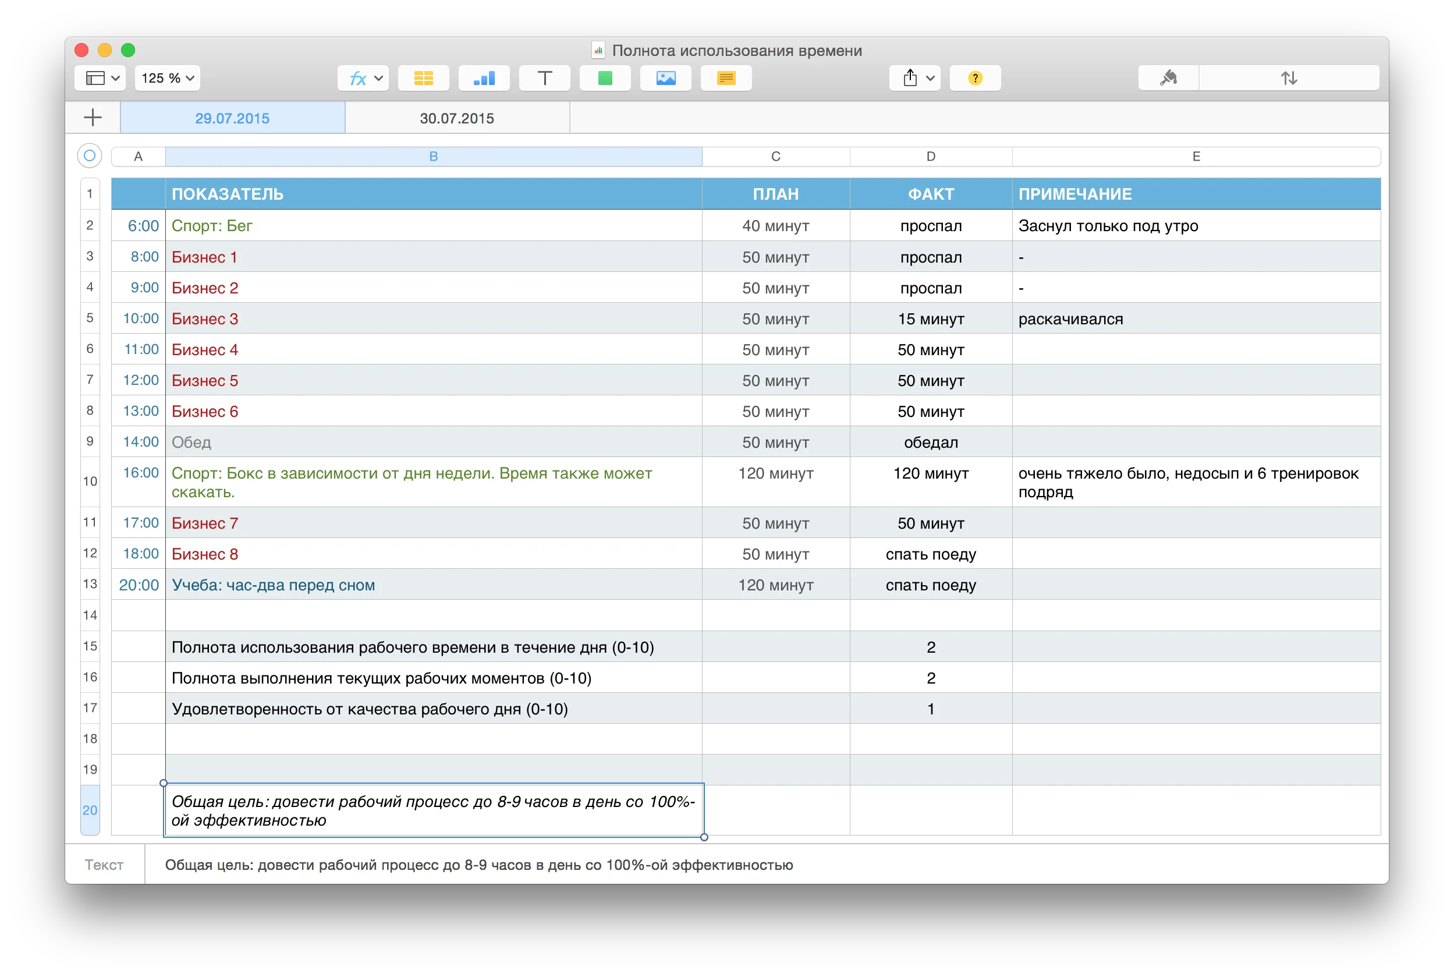
Task: Expand the fx Formula dropdown
Action: tap(364, 78)
